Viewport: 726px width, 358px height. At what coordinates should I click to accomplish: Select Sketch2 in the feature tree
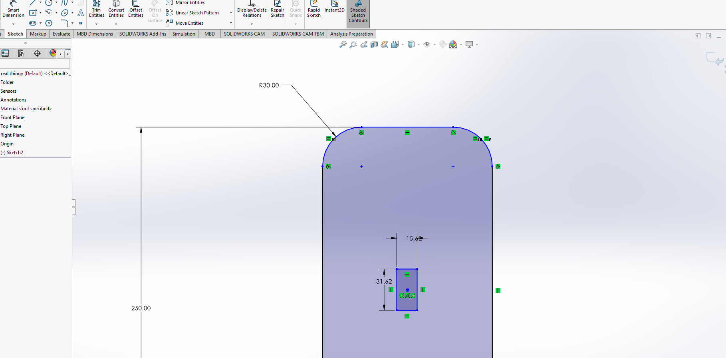15,153
